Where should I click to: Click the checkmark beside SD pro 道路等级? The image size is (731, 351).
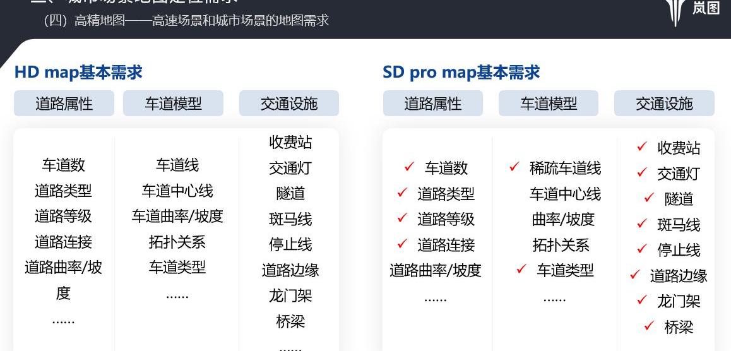402,218
